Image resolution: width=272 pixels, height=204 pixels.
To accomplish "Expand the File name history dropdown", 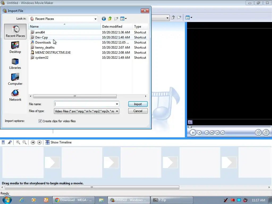I will 117,104.
